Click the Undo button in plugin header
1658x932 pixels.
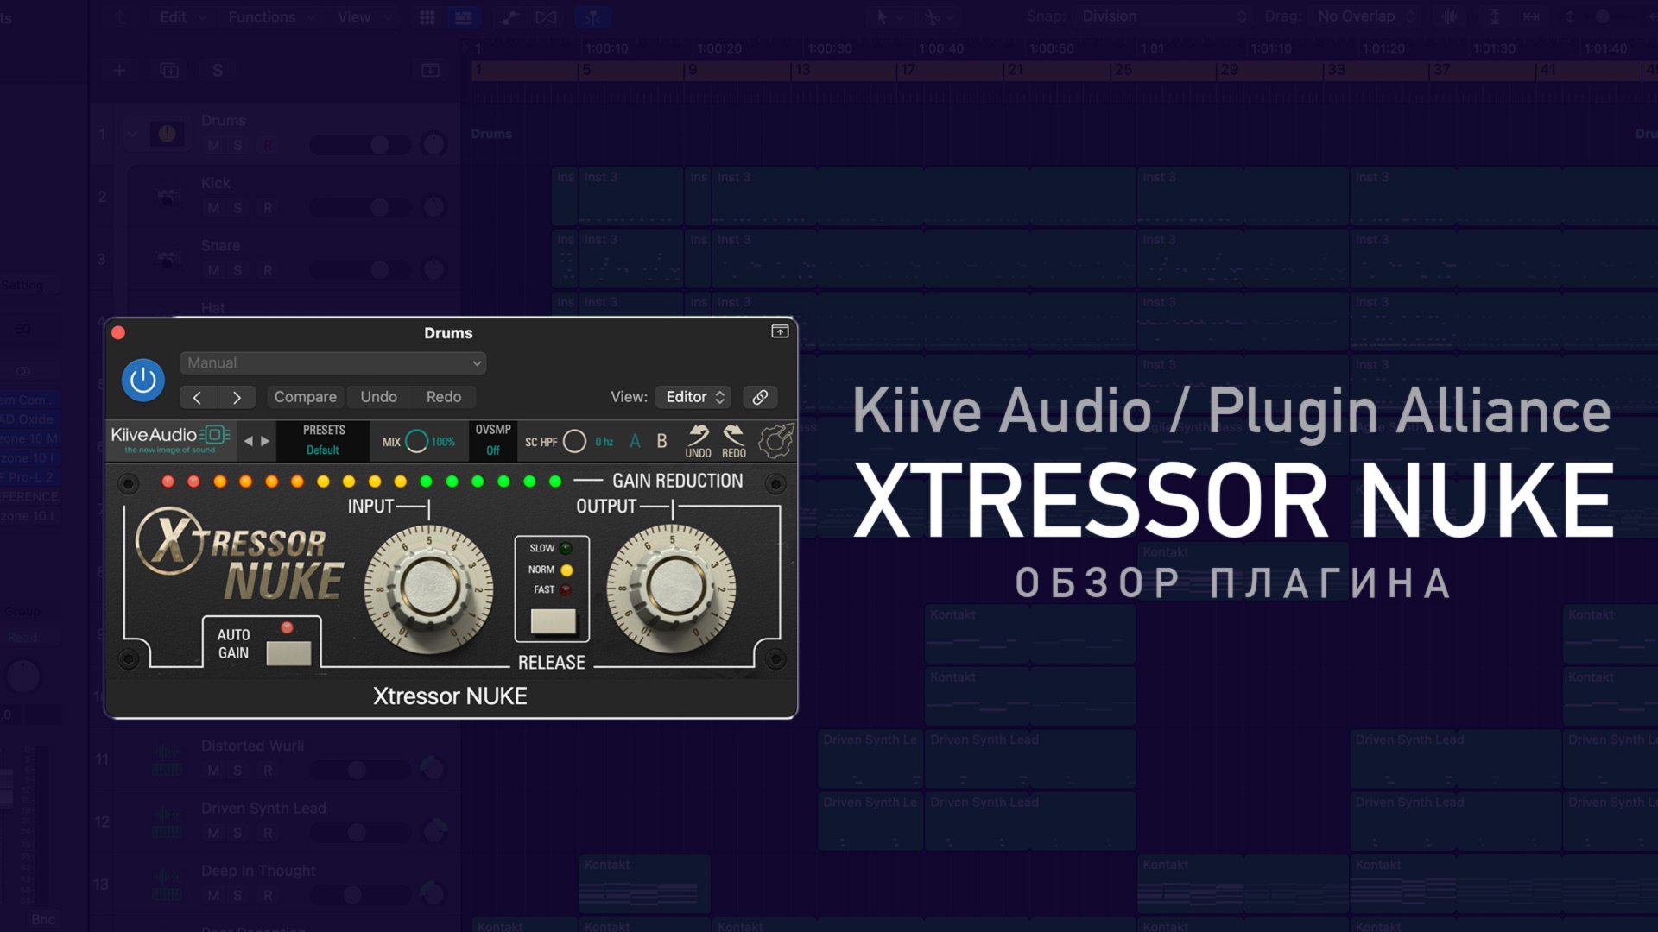(x=378, y=397)
